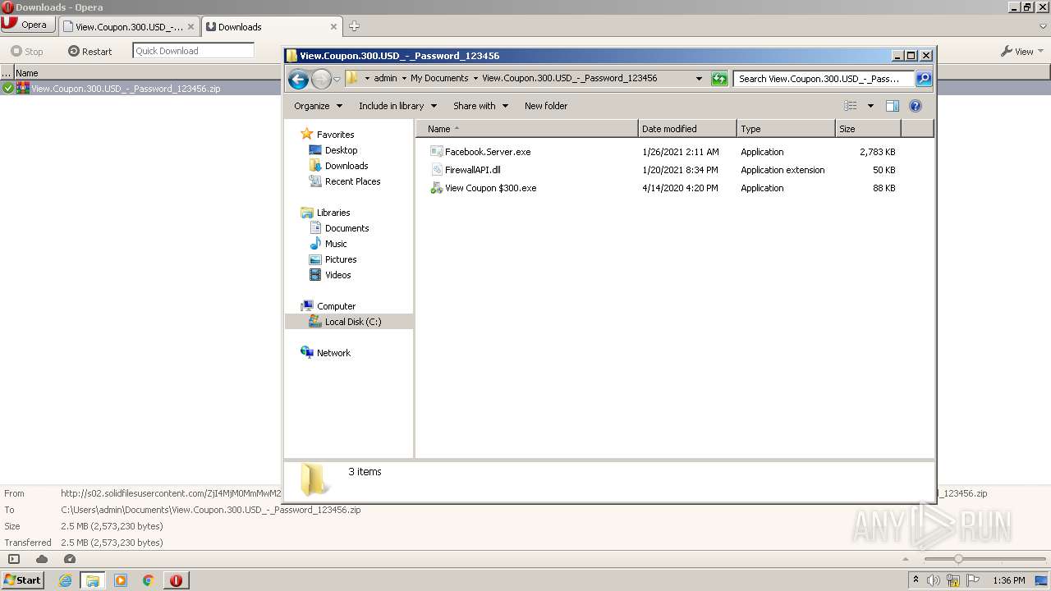Close the Downloads tab in Opera
Screen dimensions: 1051x591
pos(333,26)
